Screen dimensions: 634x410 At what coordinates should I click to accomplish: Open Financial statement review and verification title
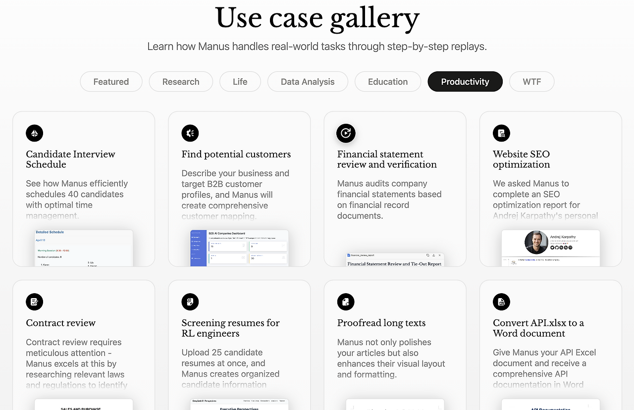click(387, 159)
